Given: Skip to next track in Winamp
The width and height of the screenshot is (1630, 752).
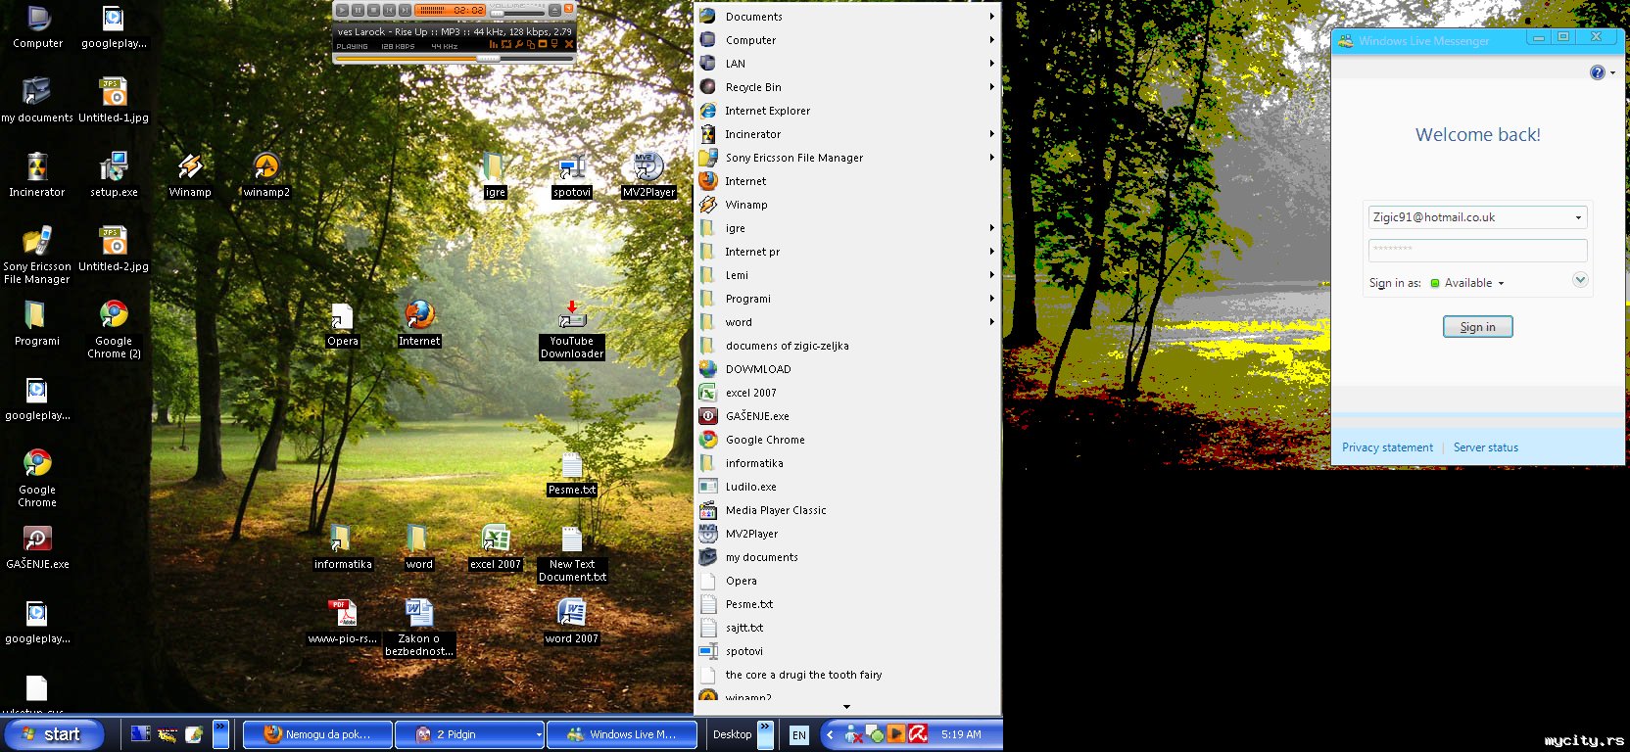Looking at the screenshot, I should click(x=405, y=10).
